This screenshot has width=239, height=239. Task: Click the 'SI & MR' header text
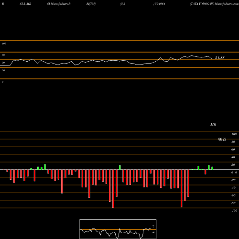click(25, 4)
